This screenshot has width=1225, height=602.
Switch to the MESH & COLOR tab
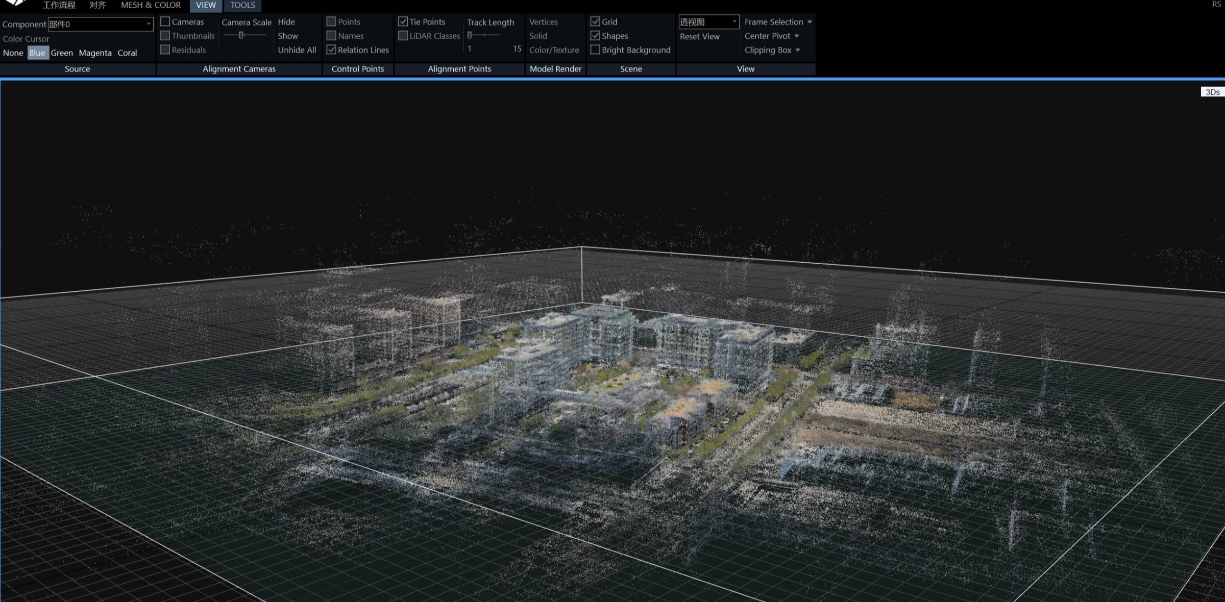point(151,5)
